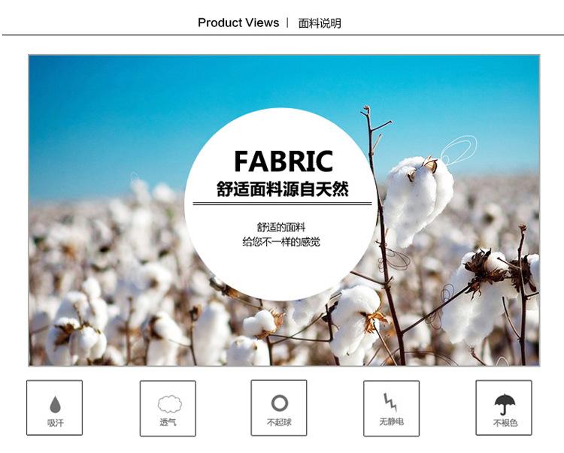The image size is (564, 453).
Task: Select the lightning bolt anti-static icon
Action: point(390,403)
